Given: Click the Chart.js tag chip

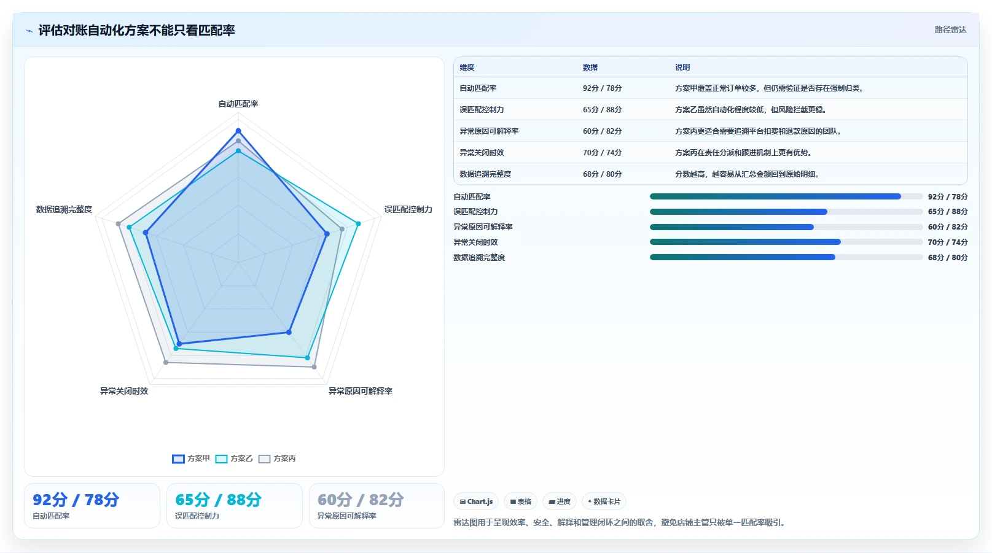Looking at the screenshot, I should pyautogui.click(x=476, y=501).
